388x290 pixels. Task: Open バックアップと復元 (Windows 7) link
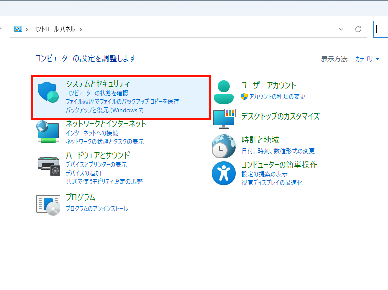pos(104,110)
